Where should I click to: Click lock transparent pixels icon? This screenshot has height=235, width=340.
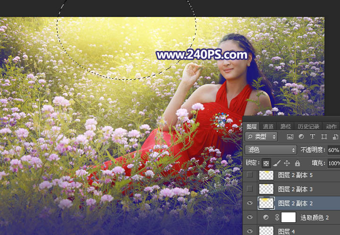[266, 163]
